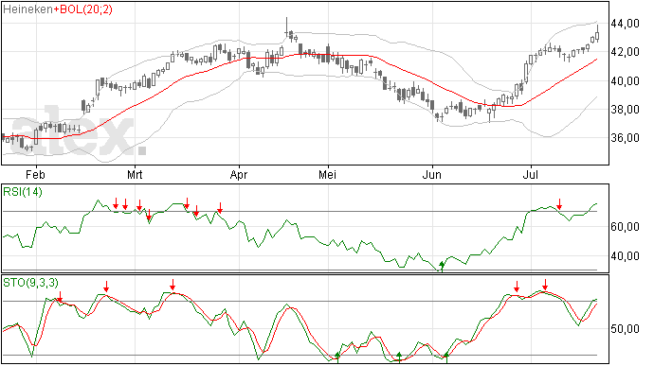
Task: Click the 44,00 price axis label
Action: point(625,24)
